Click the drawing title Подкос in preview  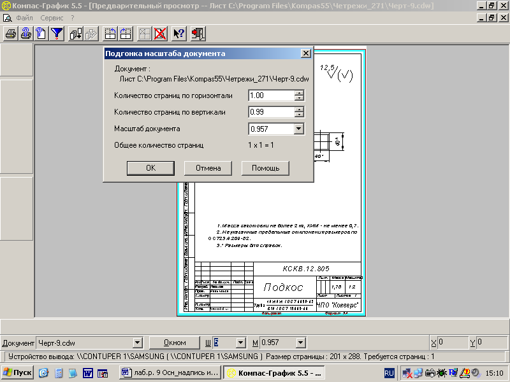coord(283,287)
